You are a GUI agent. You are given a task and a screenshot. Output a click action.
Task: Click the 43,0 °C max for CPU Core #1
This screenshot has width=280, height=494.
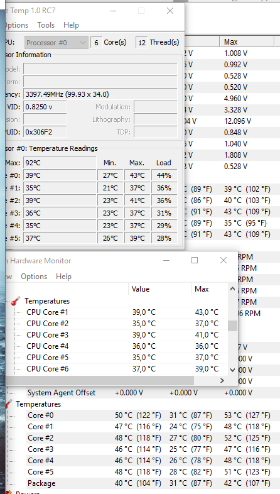click(x=207, y=312)
